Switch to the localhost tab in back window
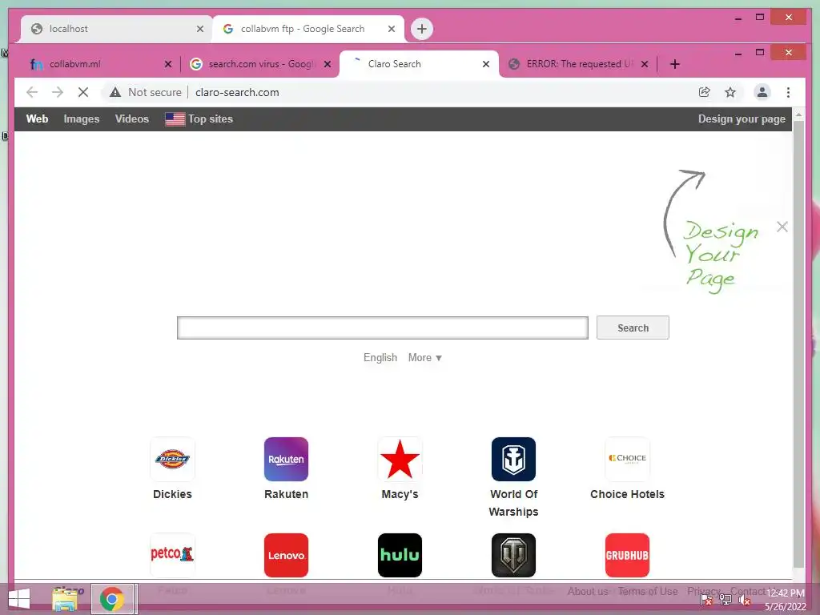This screenshot has width=820, height=615. 116,29
